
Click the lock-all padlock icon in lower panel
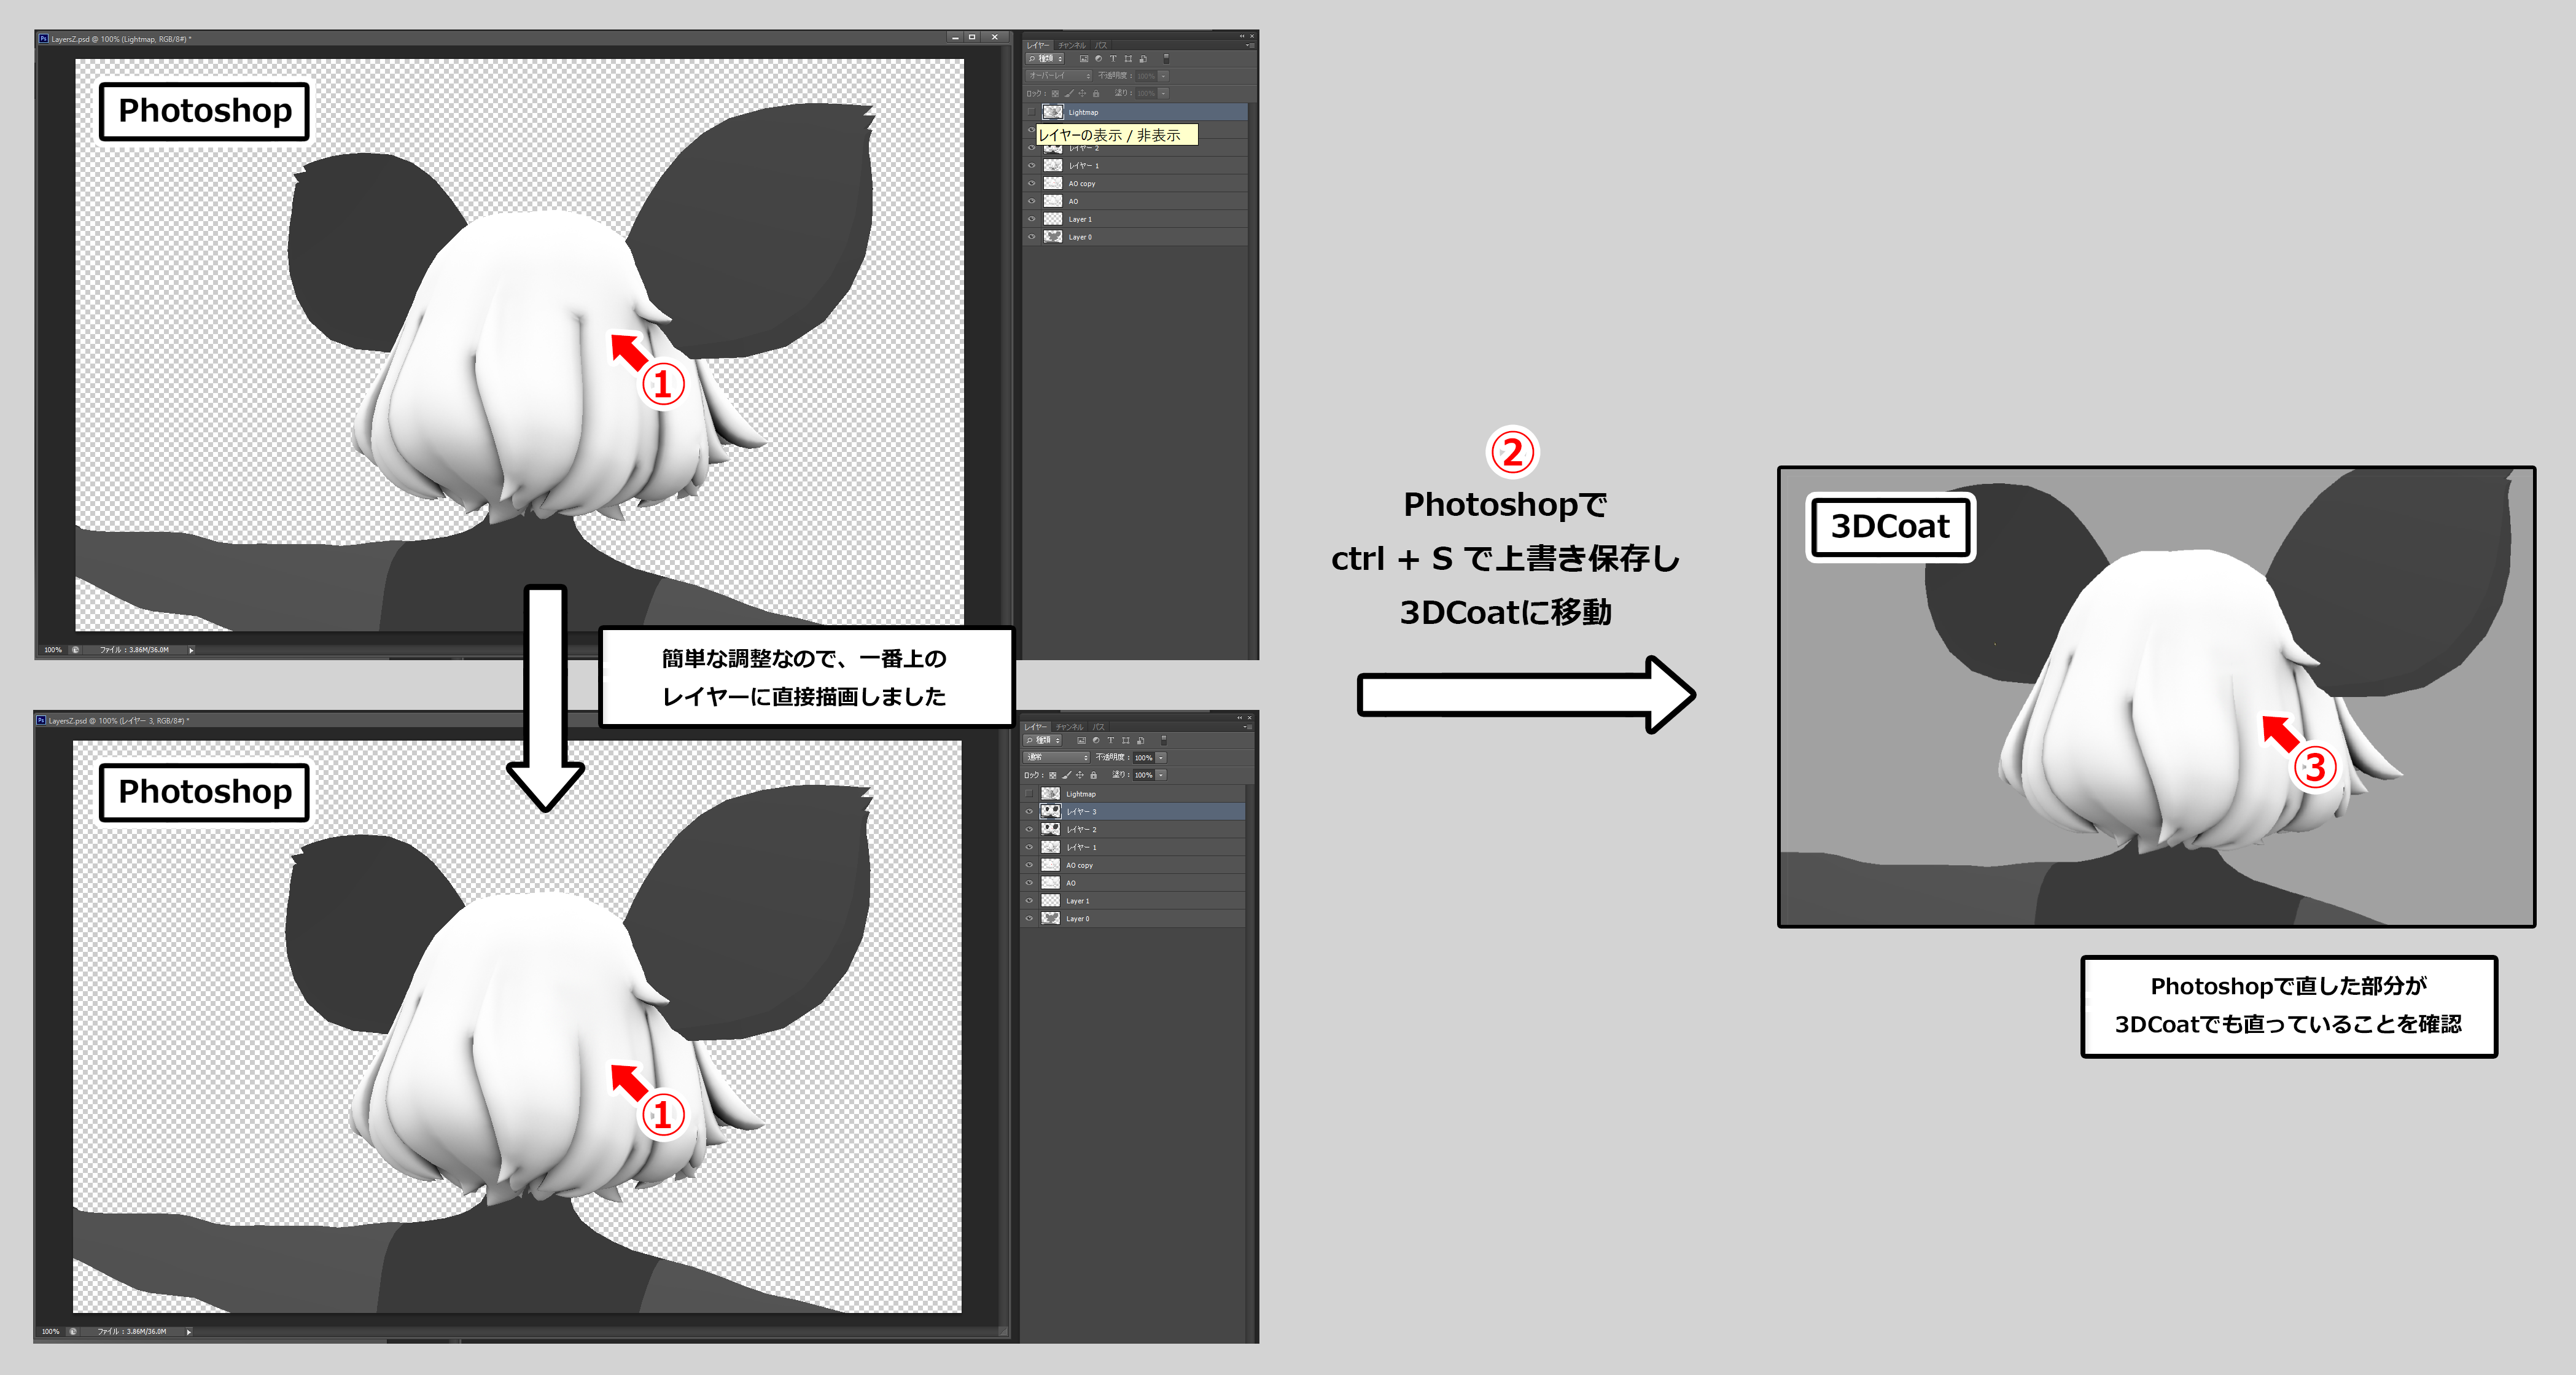(1093, 775)
